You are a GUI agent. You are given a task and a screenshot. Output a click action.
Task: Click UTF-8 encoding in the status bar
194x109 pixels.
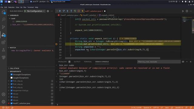(156, 108)
